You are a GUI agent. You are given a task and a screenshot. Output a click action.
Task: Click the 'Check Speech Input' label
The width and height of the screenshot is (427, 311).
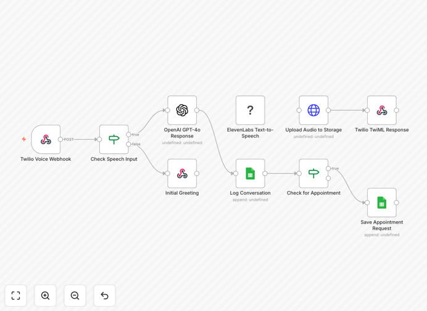[114, 159]
